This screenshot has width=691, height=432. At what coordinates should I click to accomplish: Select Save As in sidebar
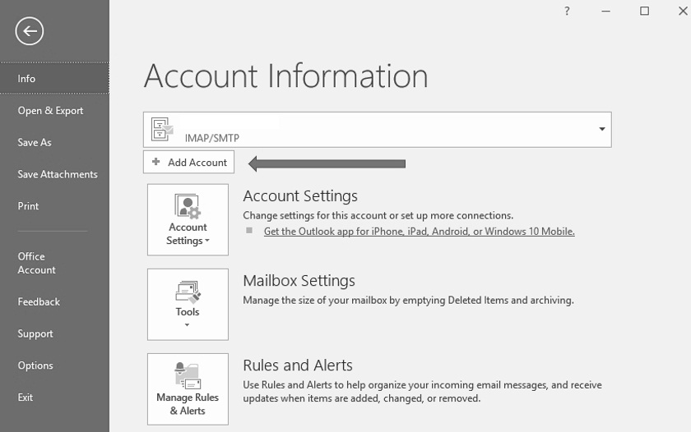[x=35, y=143]
